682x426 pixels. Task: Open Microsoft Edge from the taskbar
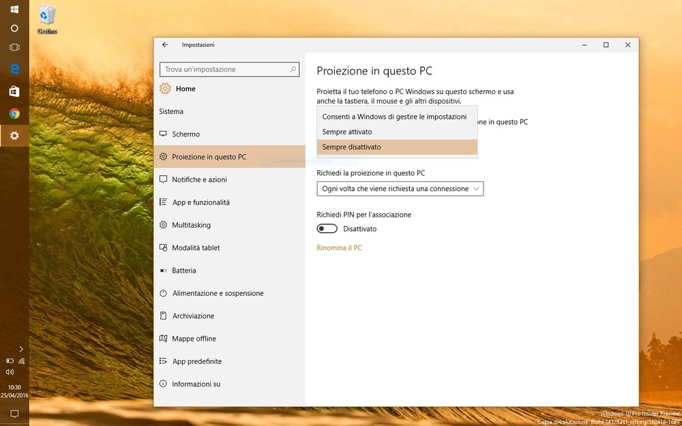[x=14, y=69]
